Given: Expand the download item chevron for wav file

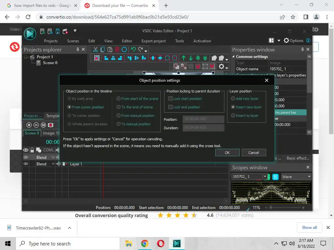Looking at the screenshot, I should pos(69,228).
